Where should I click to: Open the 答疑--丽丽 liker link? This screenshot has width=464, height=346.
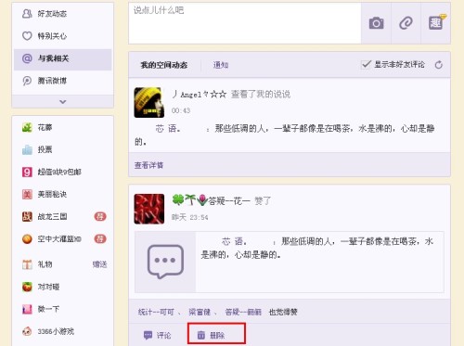click(243, 313)
